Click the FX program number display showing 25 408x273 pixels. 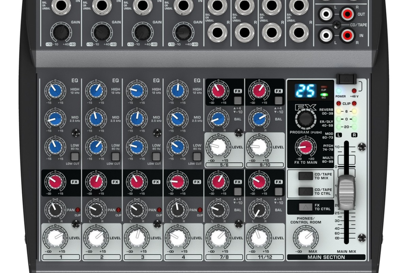(305, 91)
